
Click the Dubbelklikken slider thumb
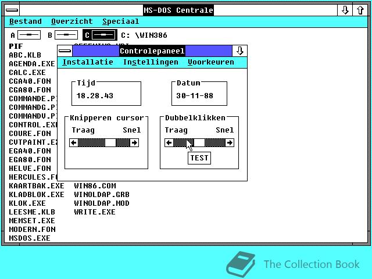coord(199,143)
